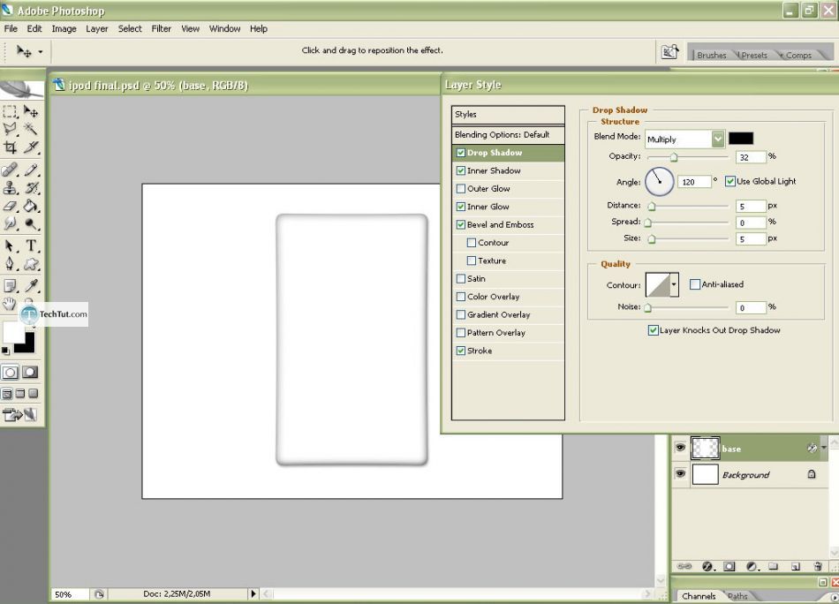The width and height of the screenshot is (839, 604).
Task: Open the Window menu
Action: pos(224,29)
